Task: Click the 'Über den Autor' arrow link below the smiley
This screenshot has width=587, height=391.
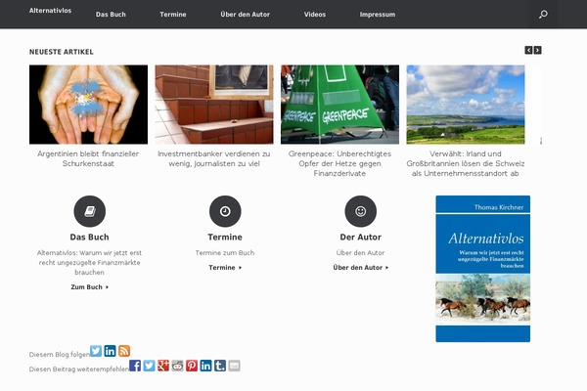Action: pyautogui.click(x=361, y=268)
